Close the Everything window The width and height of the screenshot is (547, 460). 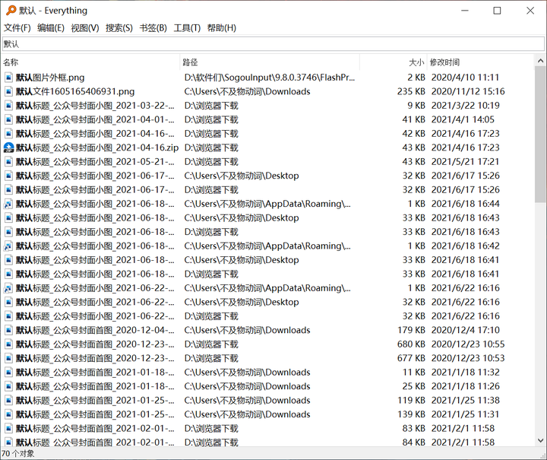[530, 11]
